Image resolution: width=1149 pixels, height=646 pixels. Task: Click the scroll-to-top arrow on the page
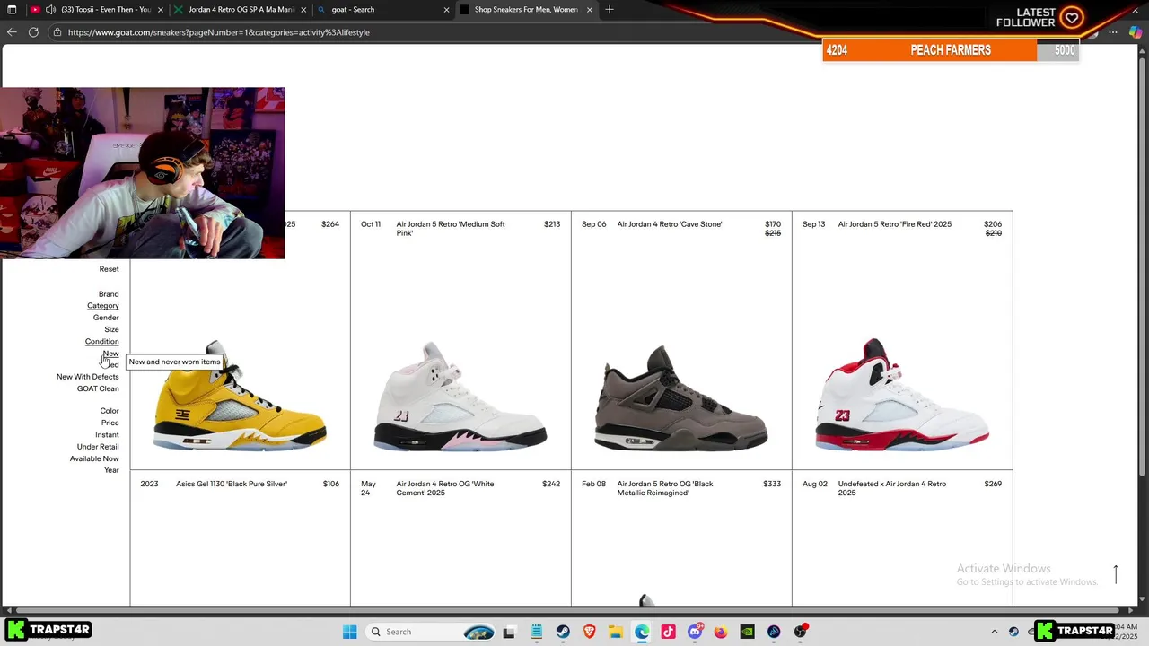(1116, 574)
